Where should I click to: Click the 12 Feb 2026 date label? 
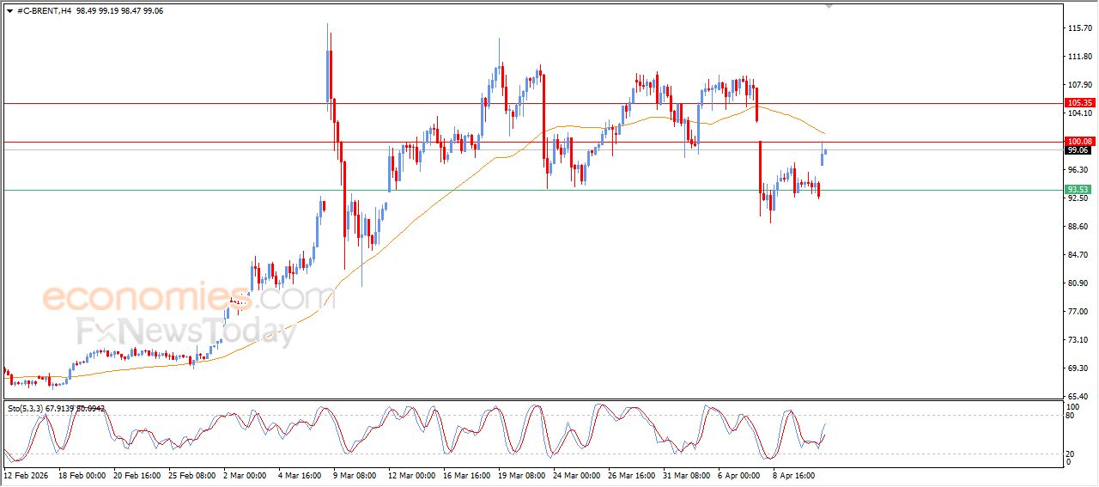(27, 474)
